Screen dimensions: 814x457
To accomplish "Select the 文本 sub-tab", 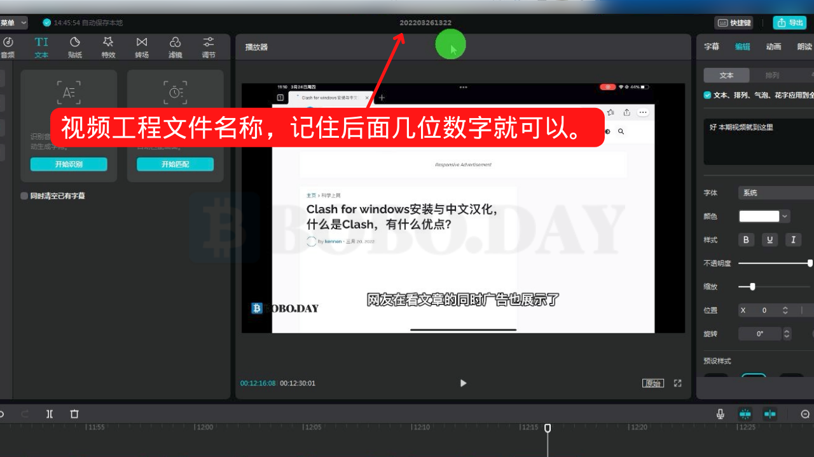I will click(727, 76).
